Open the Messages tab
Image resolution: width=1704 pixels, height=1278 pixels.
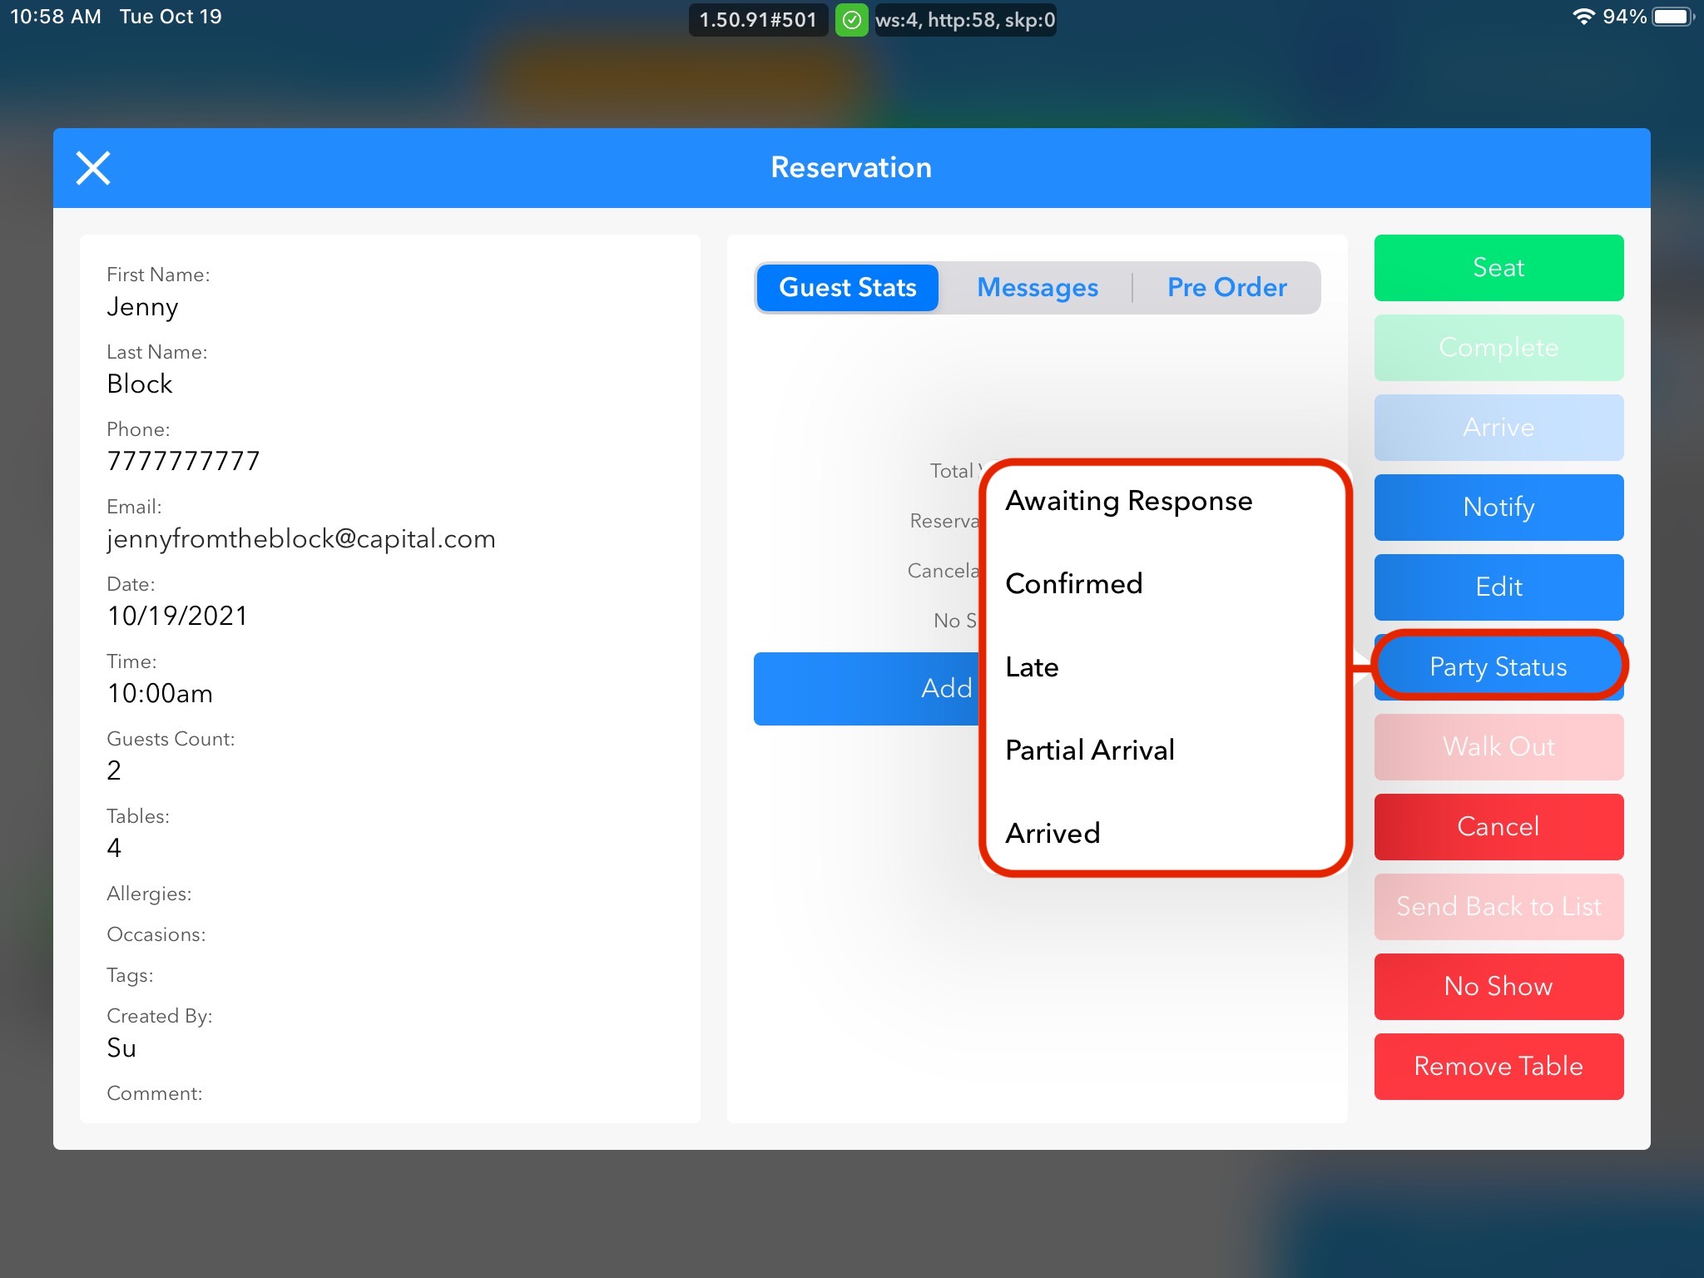[1037, 288]
